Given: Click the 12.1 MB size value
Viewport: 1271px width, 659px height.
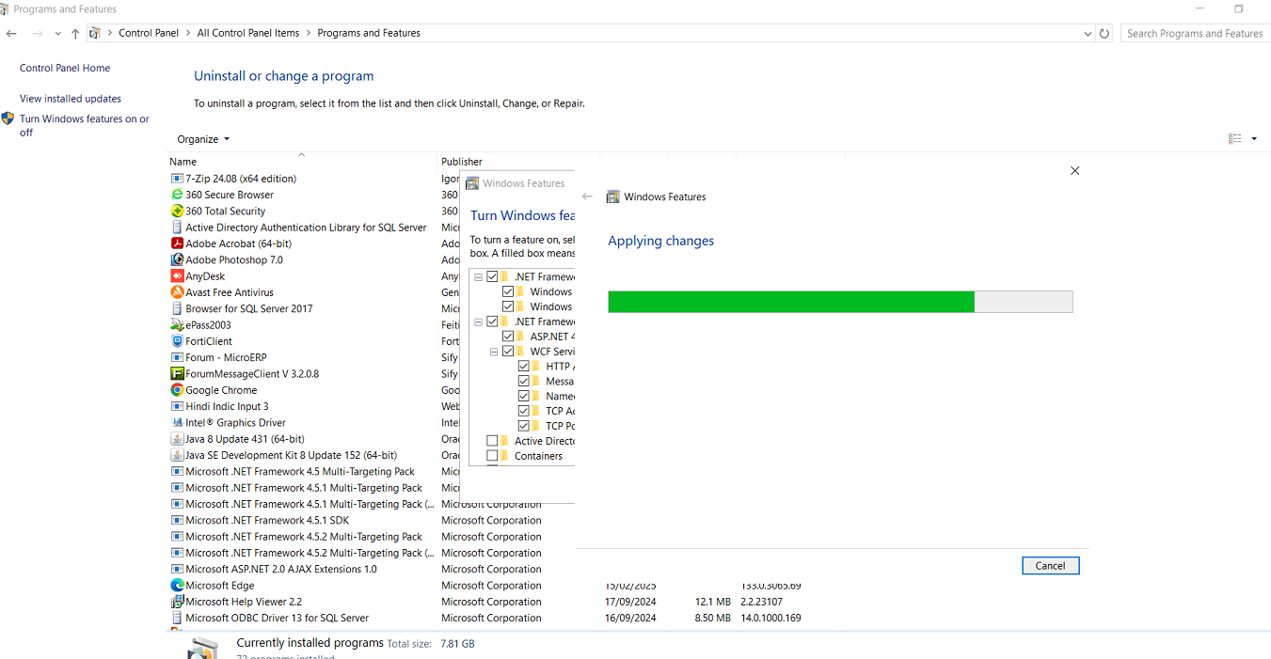Looking at the screenshot, I should 712,602.
